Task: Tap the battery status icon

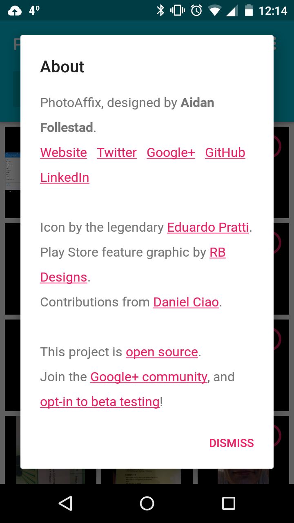Action: click(x=249, y=10)
